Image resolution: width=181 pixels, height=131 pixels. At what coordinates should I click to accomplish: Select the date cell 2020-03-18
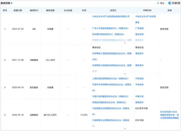coord(18,115)
